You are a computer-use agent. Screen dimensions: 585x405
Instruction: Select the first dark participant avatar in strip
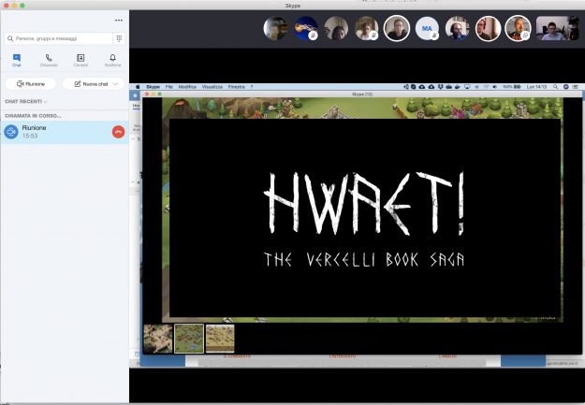click(275, 28)
